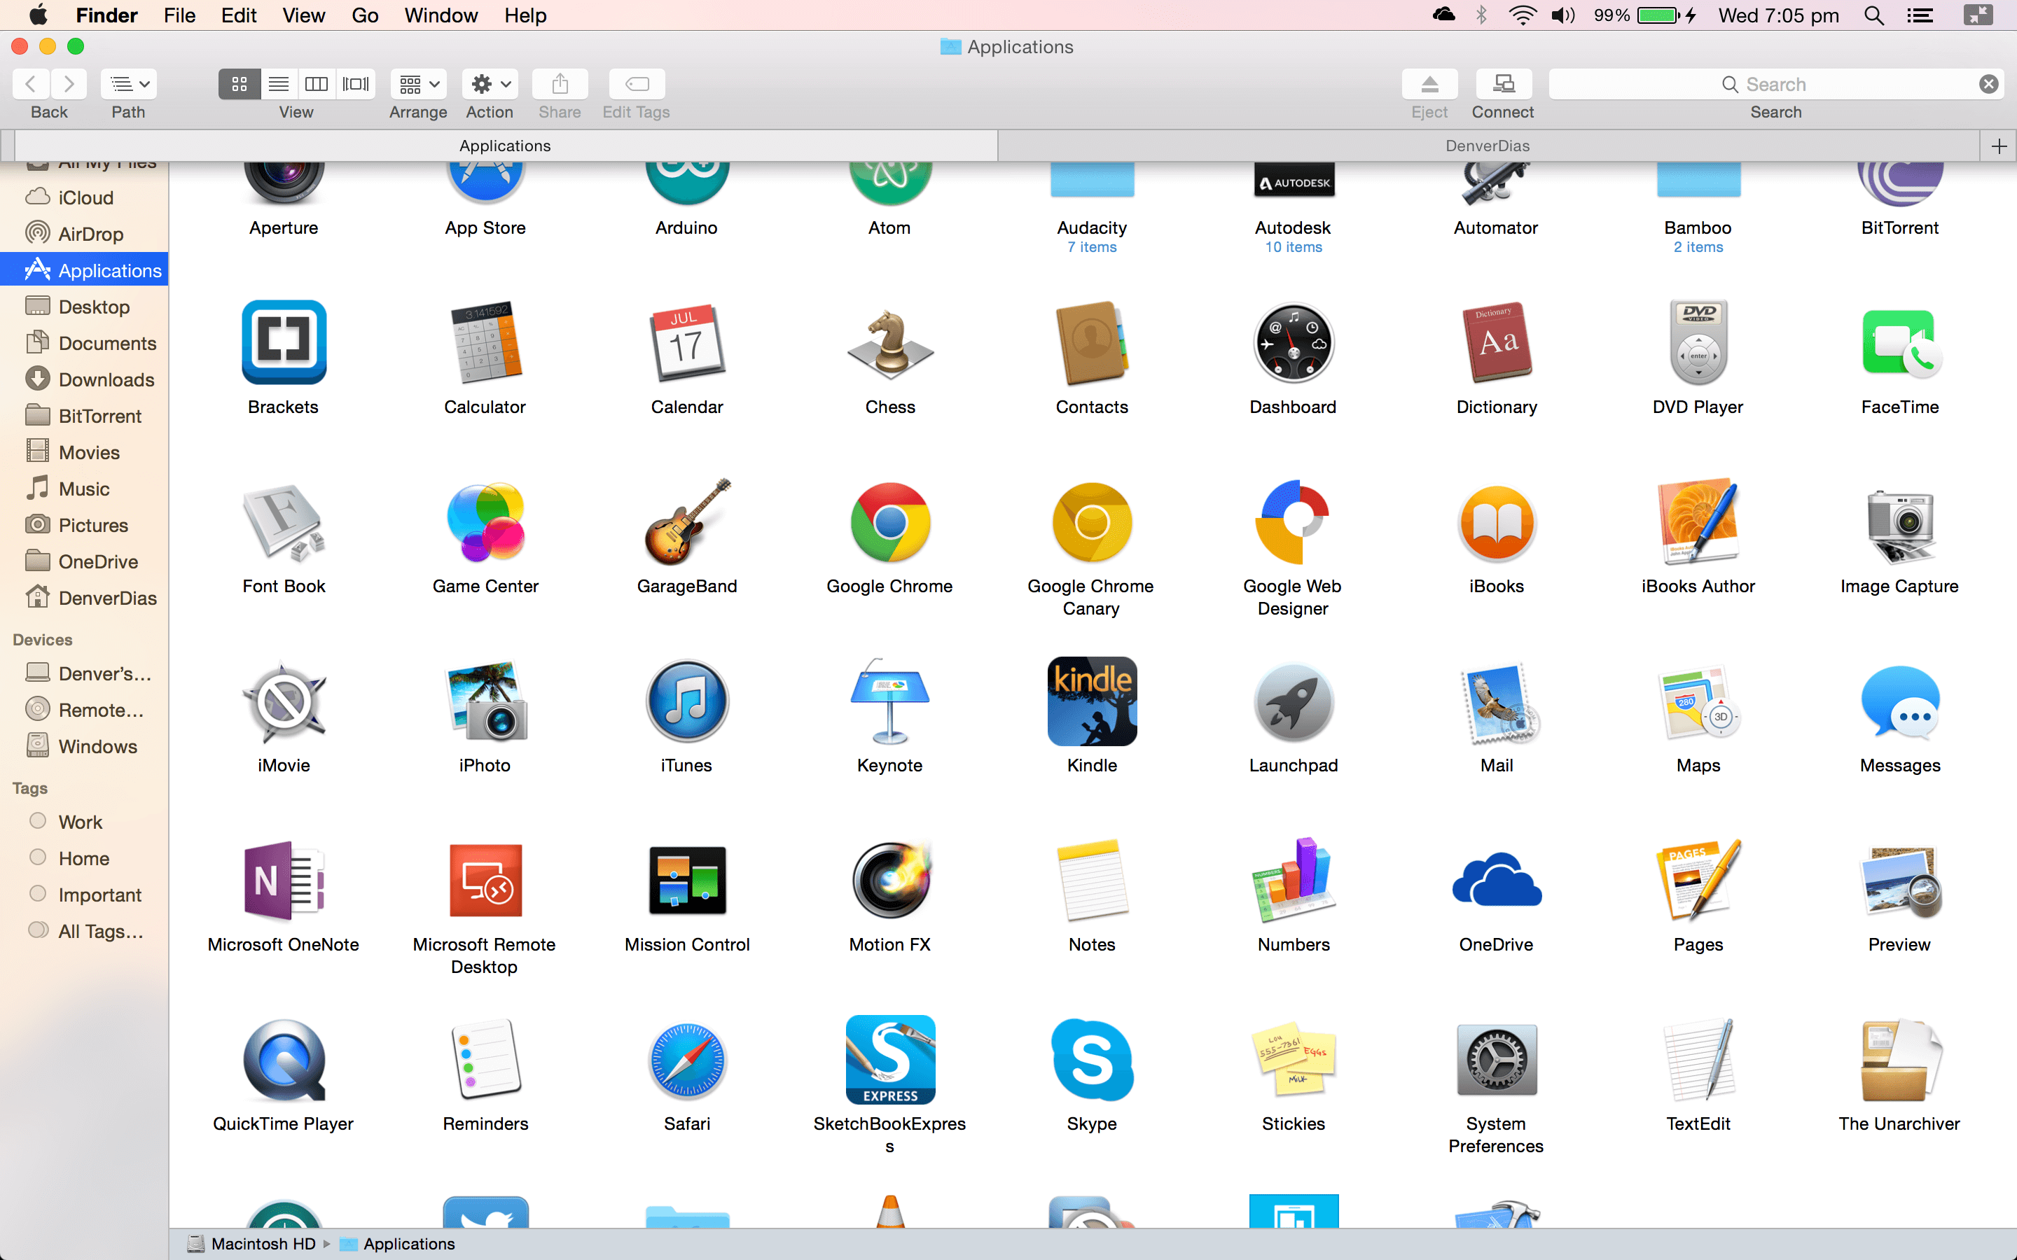This screenshot has width=2017, height=1260.
Task: Clear the search field
Action: (1989, 84)
